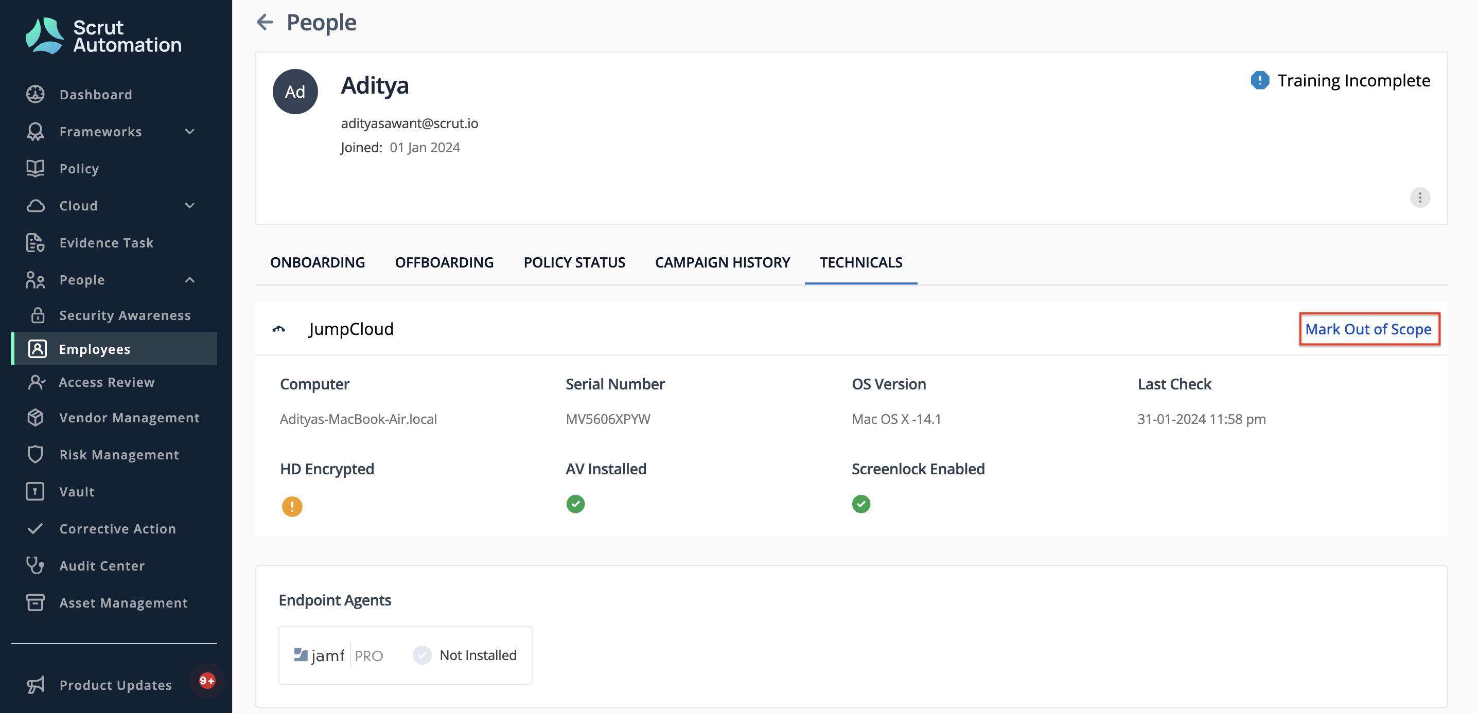This screenshot has width=1478, height=713.
Task: Click the Audit Center stethoscope icon
Action: pyautogui.click(x=36, y=565)
